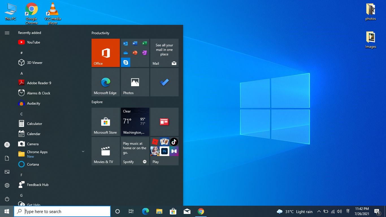The width and height of the screenshot is (386, 217).
Task: Expand the Start menu hamburger
Action: (7, 33)
